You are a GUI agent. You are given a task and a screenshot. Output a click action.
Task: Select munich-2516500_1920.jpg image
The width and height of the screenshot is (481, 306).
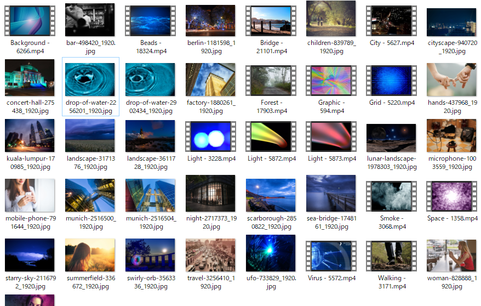pos(90,195)
